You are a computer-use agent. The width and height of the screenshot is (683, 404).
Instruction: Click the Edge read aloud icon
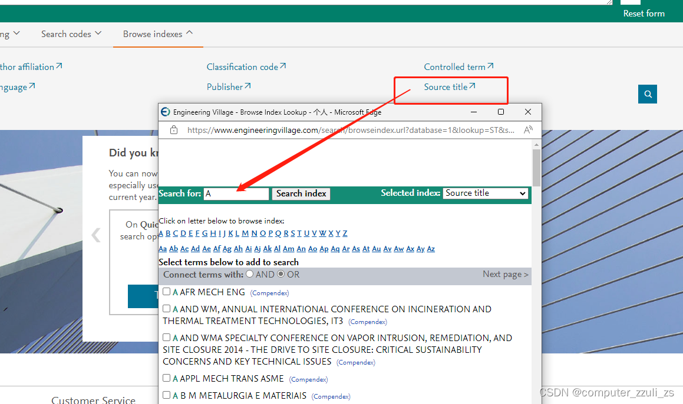pyautogui.click(x=528, y=130)
